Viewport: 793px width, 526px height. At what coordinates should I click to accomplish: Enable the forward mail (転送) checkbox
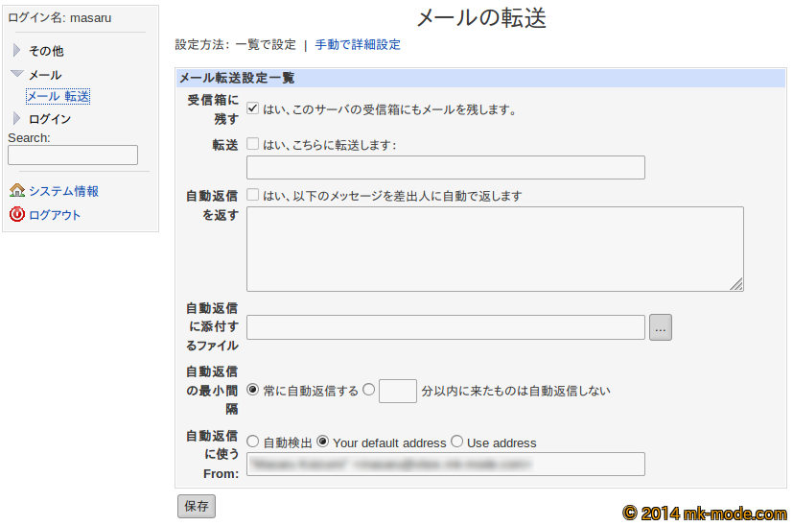click(253, 144)
